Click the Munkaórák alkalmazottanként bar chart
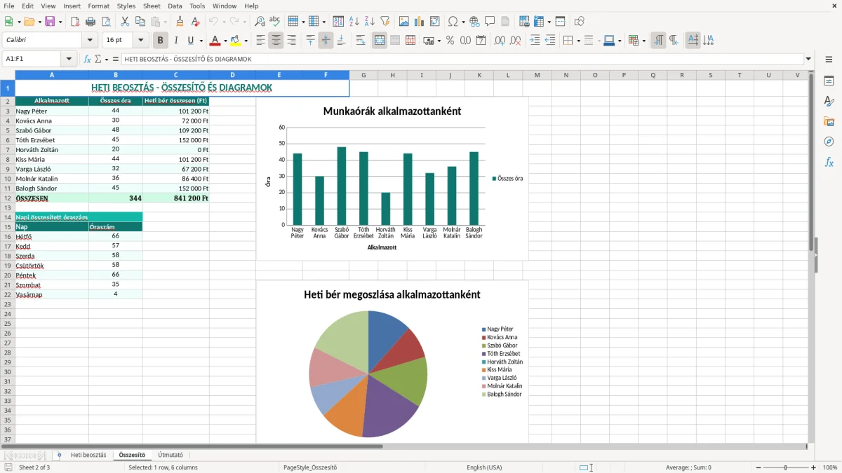842x473 pixels. (392, 179)
